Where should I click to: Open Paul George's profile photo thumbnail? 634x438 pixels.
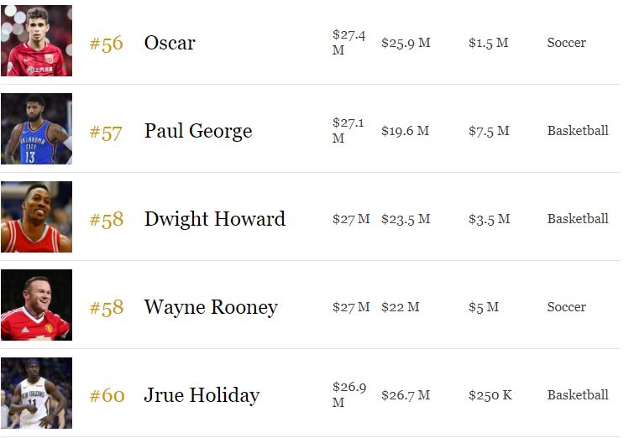[36, 128]
